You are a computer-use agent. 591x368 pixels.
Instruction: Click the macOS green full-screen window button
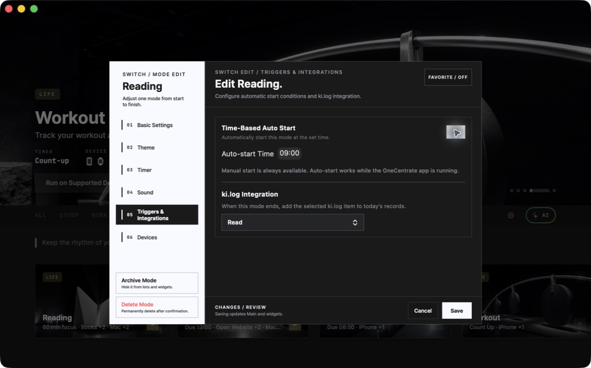[34, 9]
